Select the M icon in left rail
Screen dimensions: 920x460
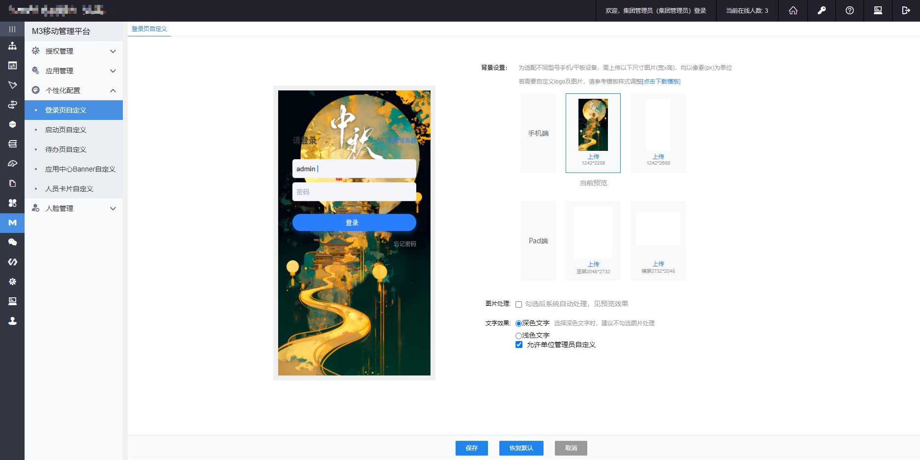12,223
